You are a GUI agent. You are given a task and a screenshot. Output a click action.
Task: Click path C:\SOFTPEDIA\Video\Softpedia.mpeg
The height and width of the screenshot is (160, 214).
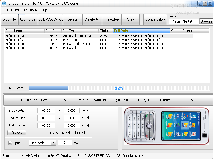(140, 48)
